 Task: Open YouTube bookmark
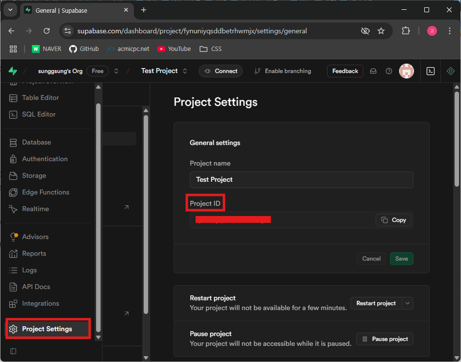click(x=174, y=49)
